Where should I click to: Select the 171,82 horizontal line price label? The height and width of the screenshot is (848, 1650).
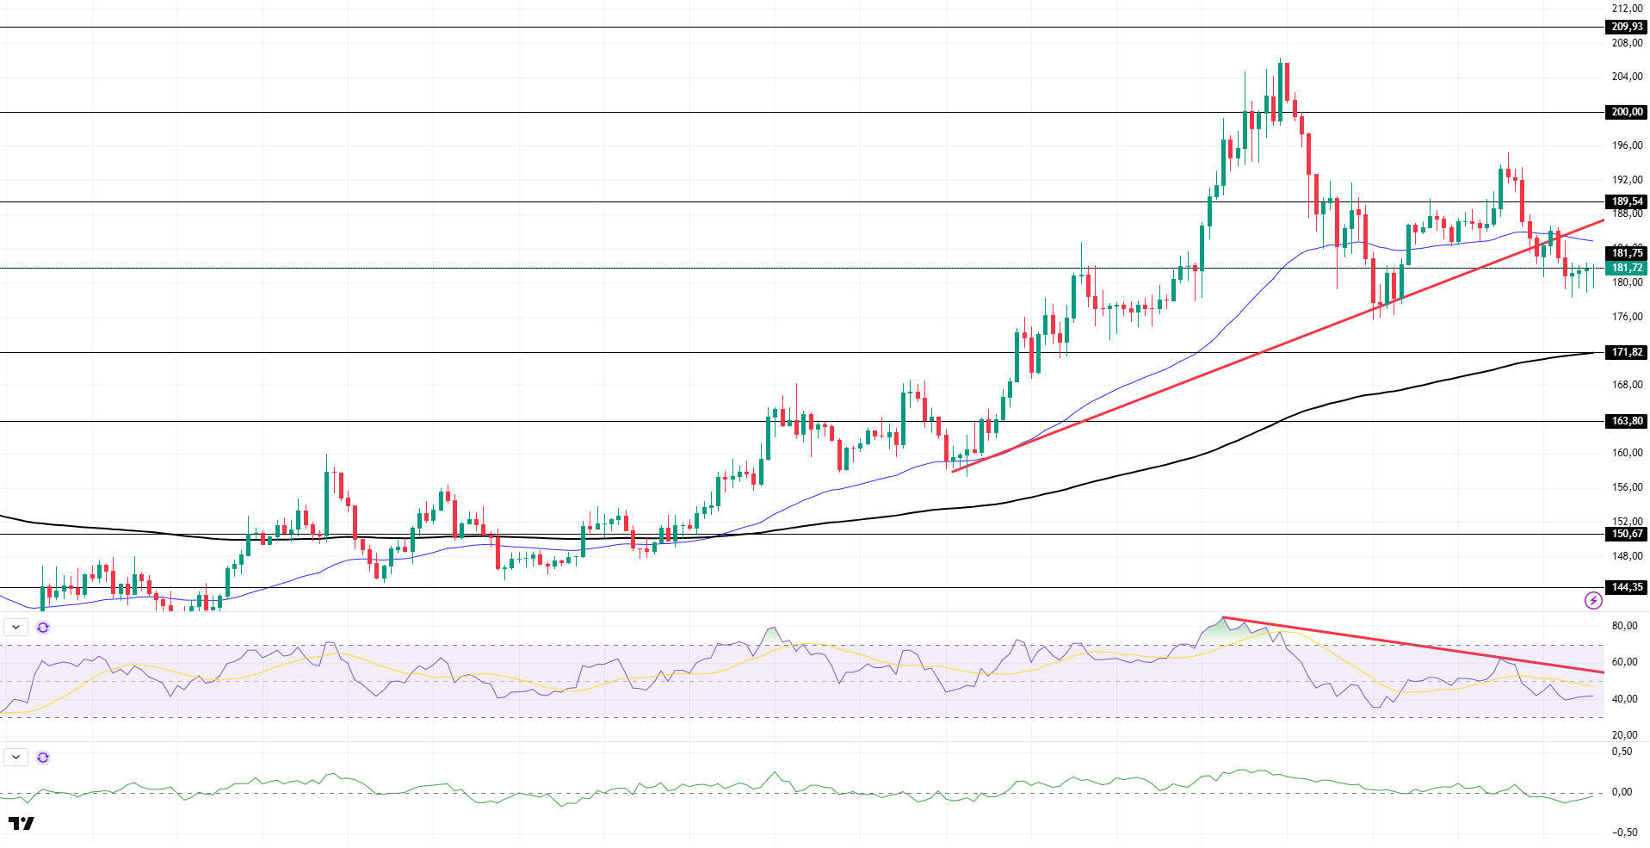(x=1627, y=352)
